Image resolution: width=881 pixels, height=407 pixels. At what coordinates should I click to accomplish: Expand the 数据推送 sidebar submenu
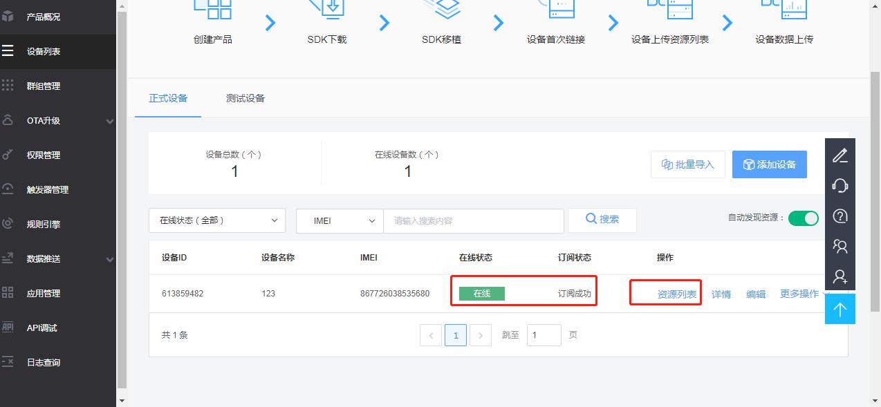coord(48,258)
